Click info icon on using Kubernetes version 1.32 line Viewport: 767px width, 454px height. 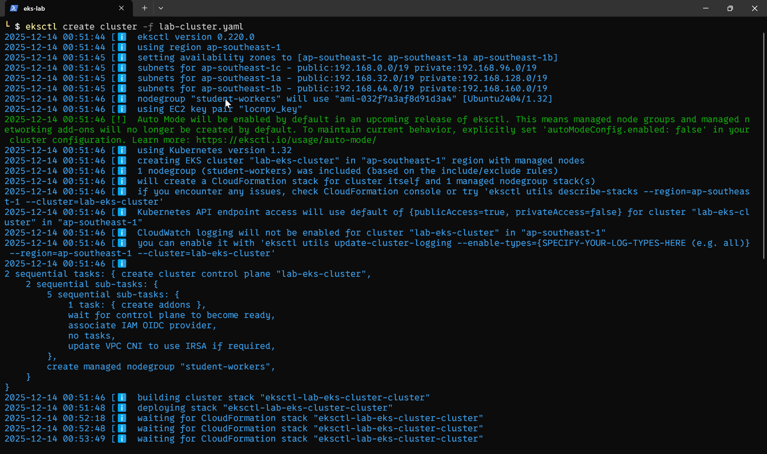(x=122, y=150)
